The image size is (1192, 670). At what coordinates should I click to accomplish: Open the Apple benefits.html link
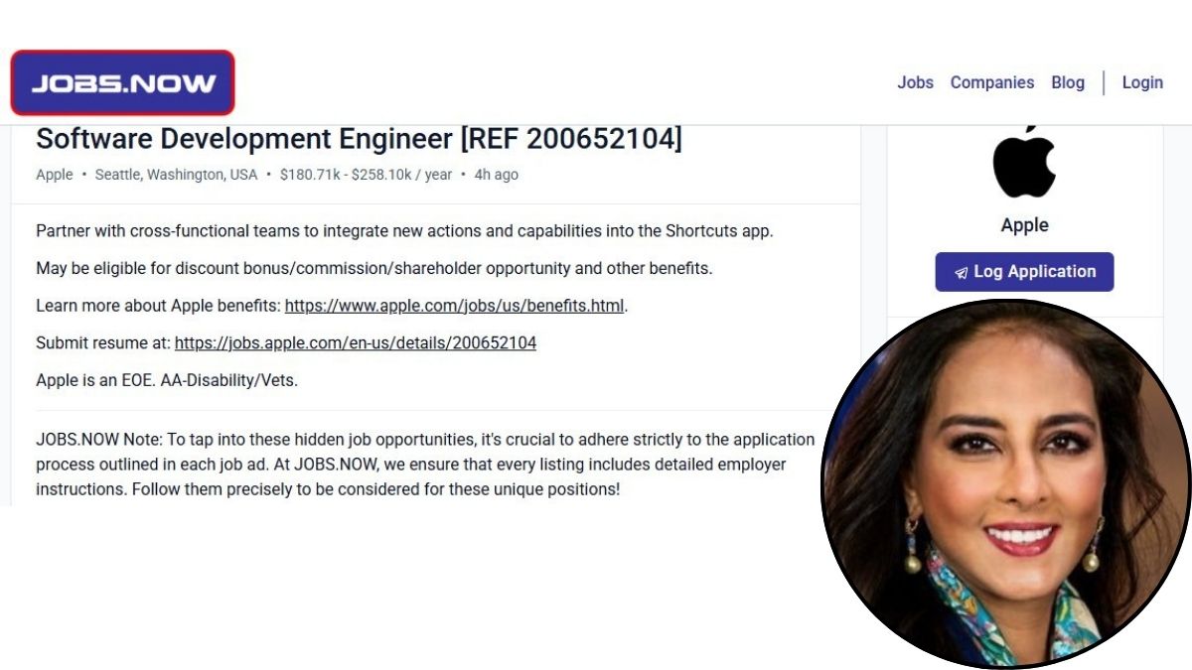click(454, 306)
